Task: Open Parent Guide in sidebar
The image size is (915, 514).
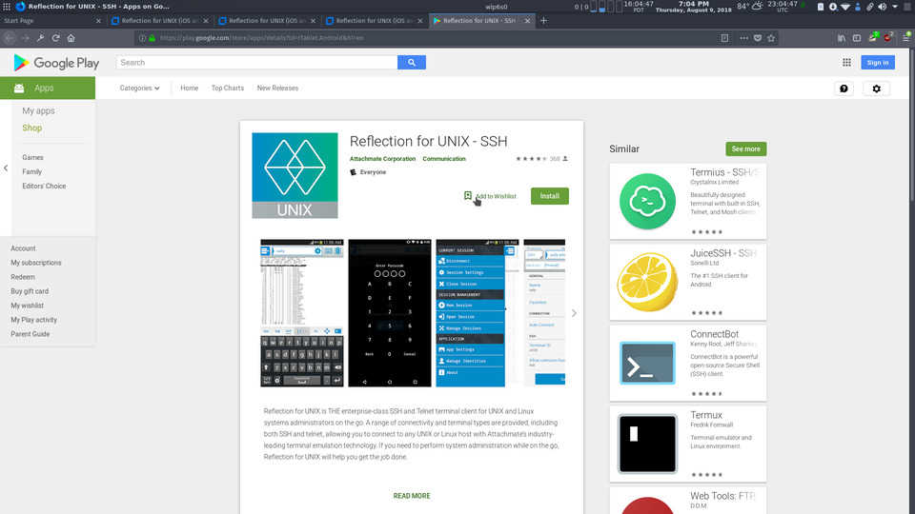Action: click(x=30, y=334)
